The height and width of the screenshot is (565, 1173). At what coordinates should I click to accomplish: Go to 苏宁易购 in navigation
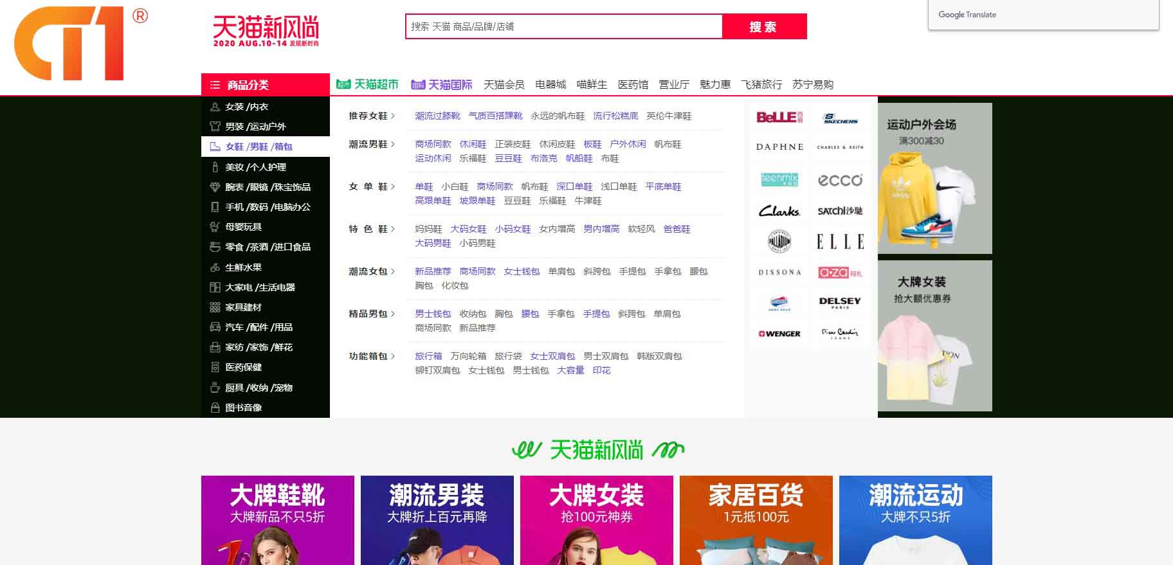pos(813,84)
